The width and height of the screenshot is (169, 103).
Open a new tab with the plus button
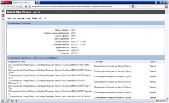tap(38, 3)
